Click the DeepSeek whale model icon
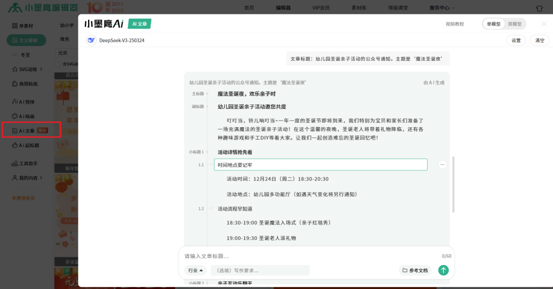Screen dimensions: 553x289 pos(91,40)
